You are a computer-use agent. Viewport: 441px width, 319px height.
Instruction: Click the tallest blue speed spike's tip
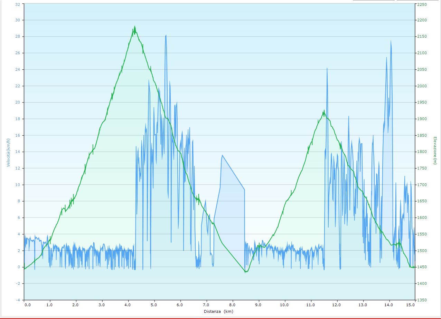[166, 35]
